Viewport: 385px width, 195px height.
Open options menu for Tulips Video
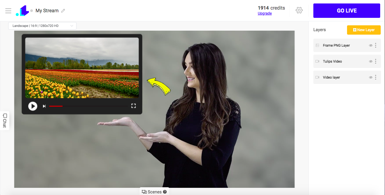click(x=376, y=61)
